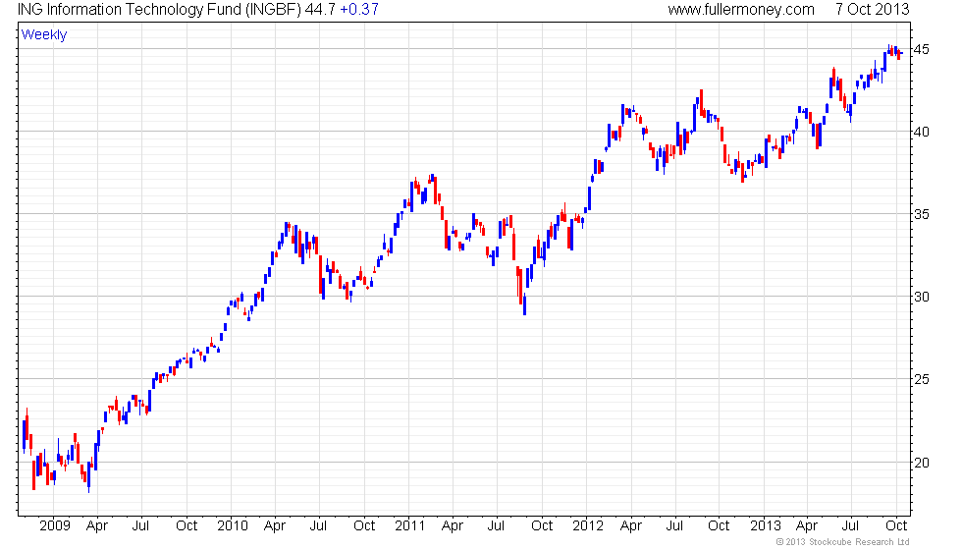Click the x-axis label '2009'
The width and height of the screenshot is (962, 550).
[55, 526]
